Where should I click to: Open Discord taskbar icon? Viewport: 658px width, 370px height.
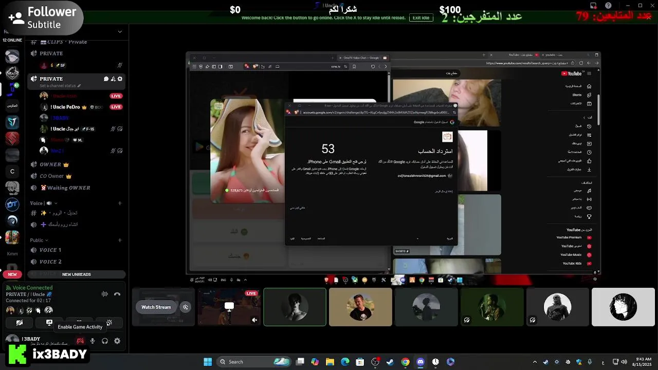click(x=421, y=362)
